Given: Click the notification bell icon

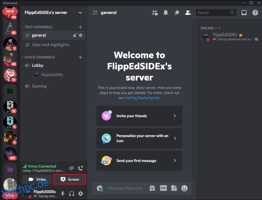Looking at the screenshot, I should click(x=166, y=13).
